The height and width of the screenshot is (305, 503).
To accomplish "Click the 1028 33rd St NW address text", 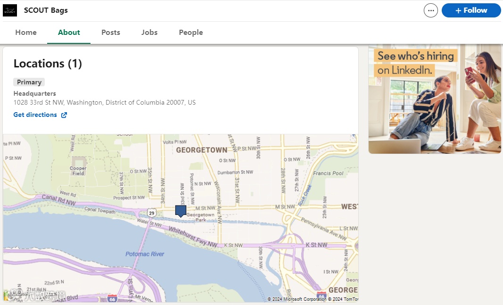I will (x=105, y=102).
